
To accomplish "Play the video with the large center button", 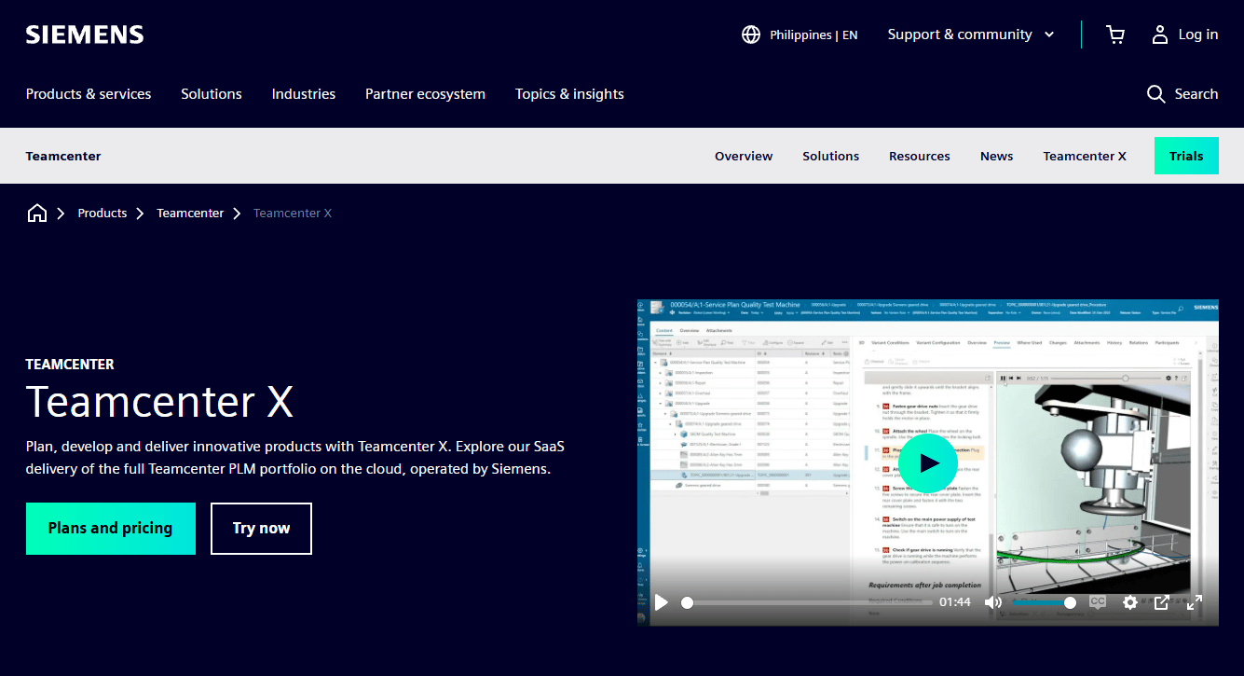I will [x=927, y=462].
